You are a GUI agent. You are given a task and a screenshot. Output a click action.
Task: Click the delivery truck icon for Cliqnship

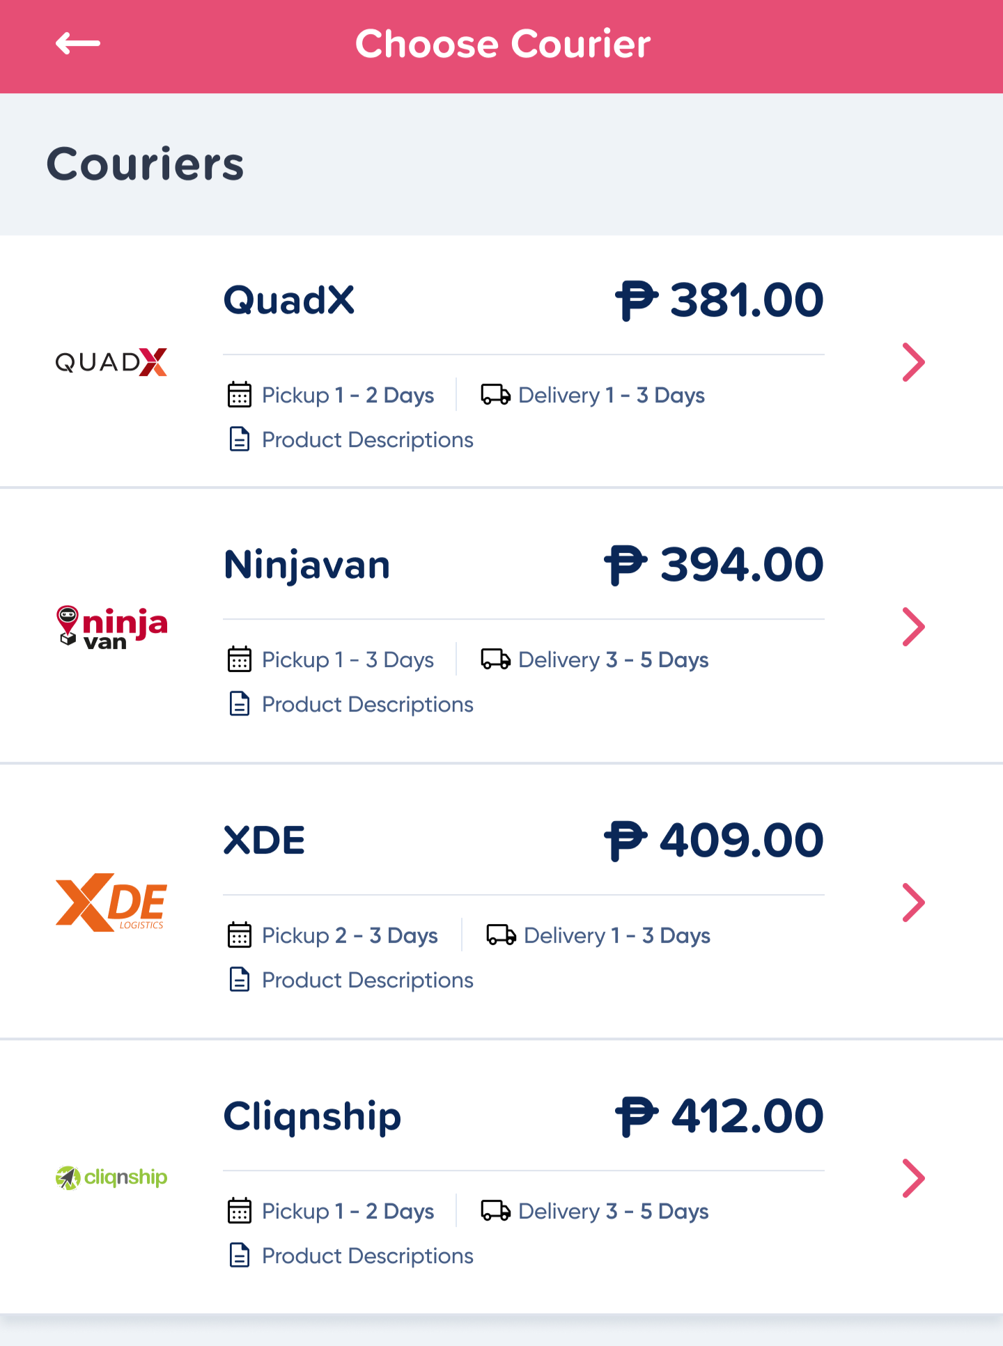pos(496,1211)
